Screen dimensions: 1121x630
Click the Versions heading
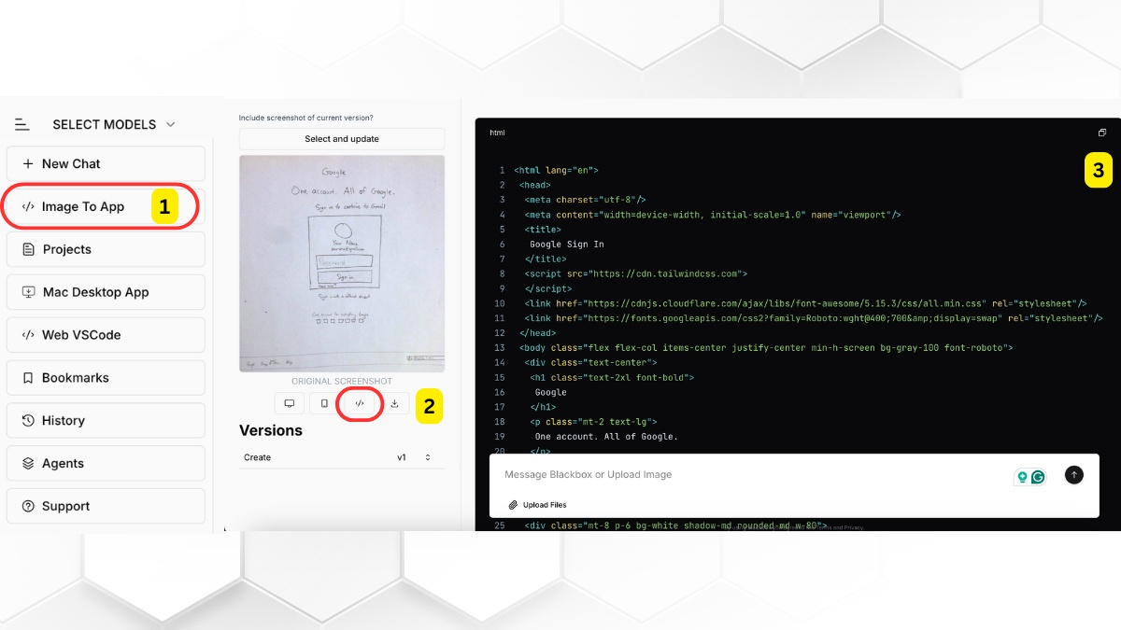coord(271,430)
